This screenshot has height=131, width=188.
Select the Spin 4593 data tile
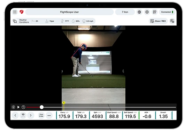pos(97,115)
